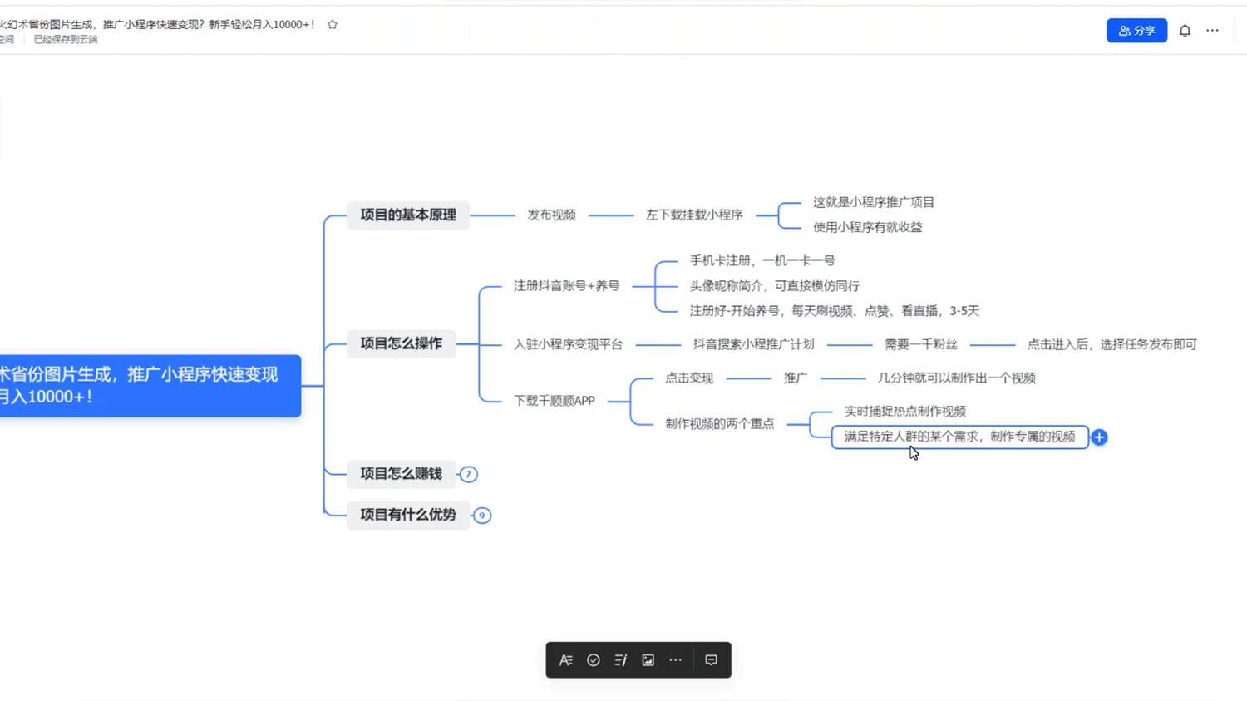Click the 分享 share button
The image size is (1247, 701).
click(x=1136, y=30)
